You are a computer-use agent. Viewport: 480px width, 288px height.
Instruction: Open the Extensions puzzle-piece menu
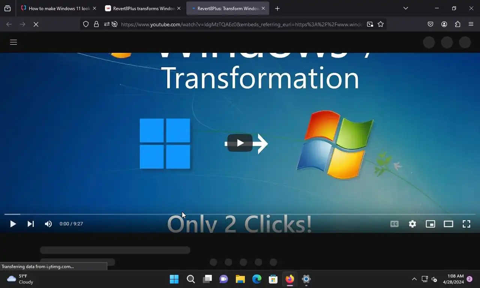tap(457, 24)
